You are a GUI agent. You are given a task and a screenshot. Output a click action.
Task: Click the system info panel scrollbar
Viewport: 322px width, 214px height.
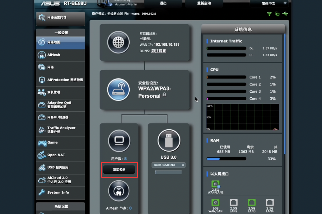click(x=285, y=94)
